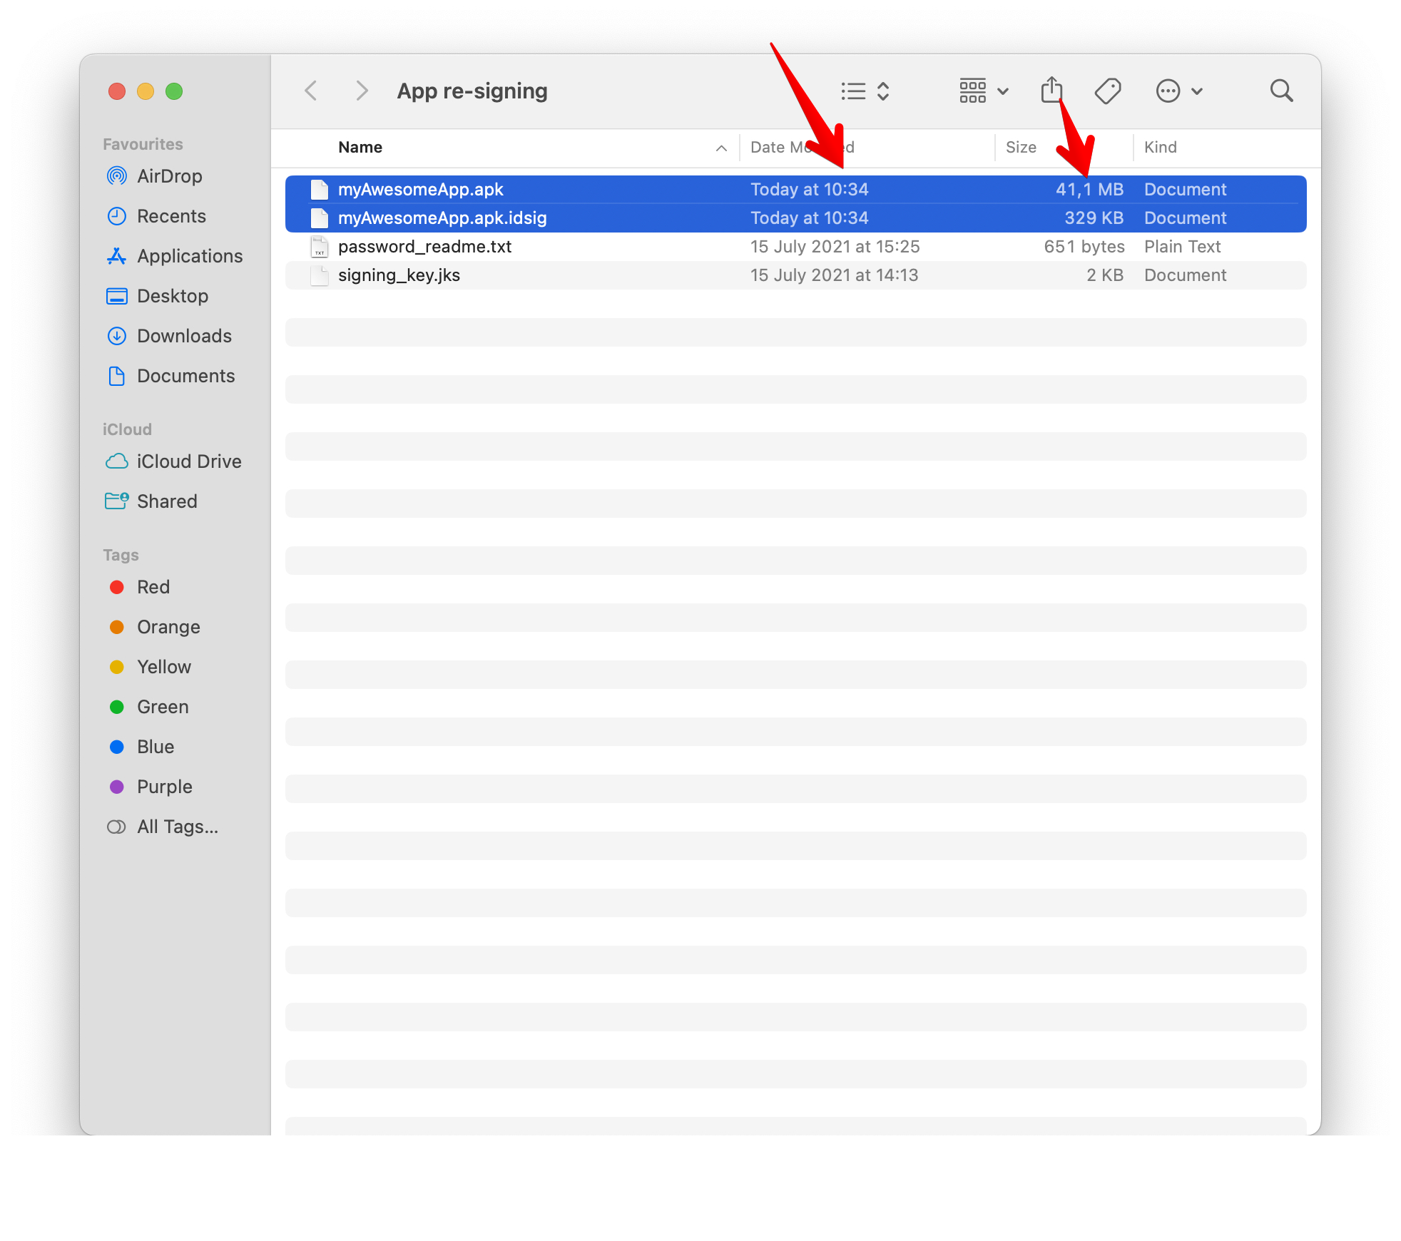Screen dimensions: 1401x1241
Task: Click the 15 July 2021 at 14:13 date
Action: coord(834,275)
